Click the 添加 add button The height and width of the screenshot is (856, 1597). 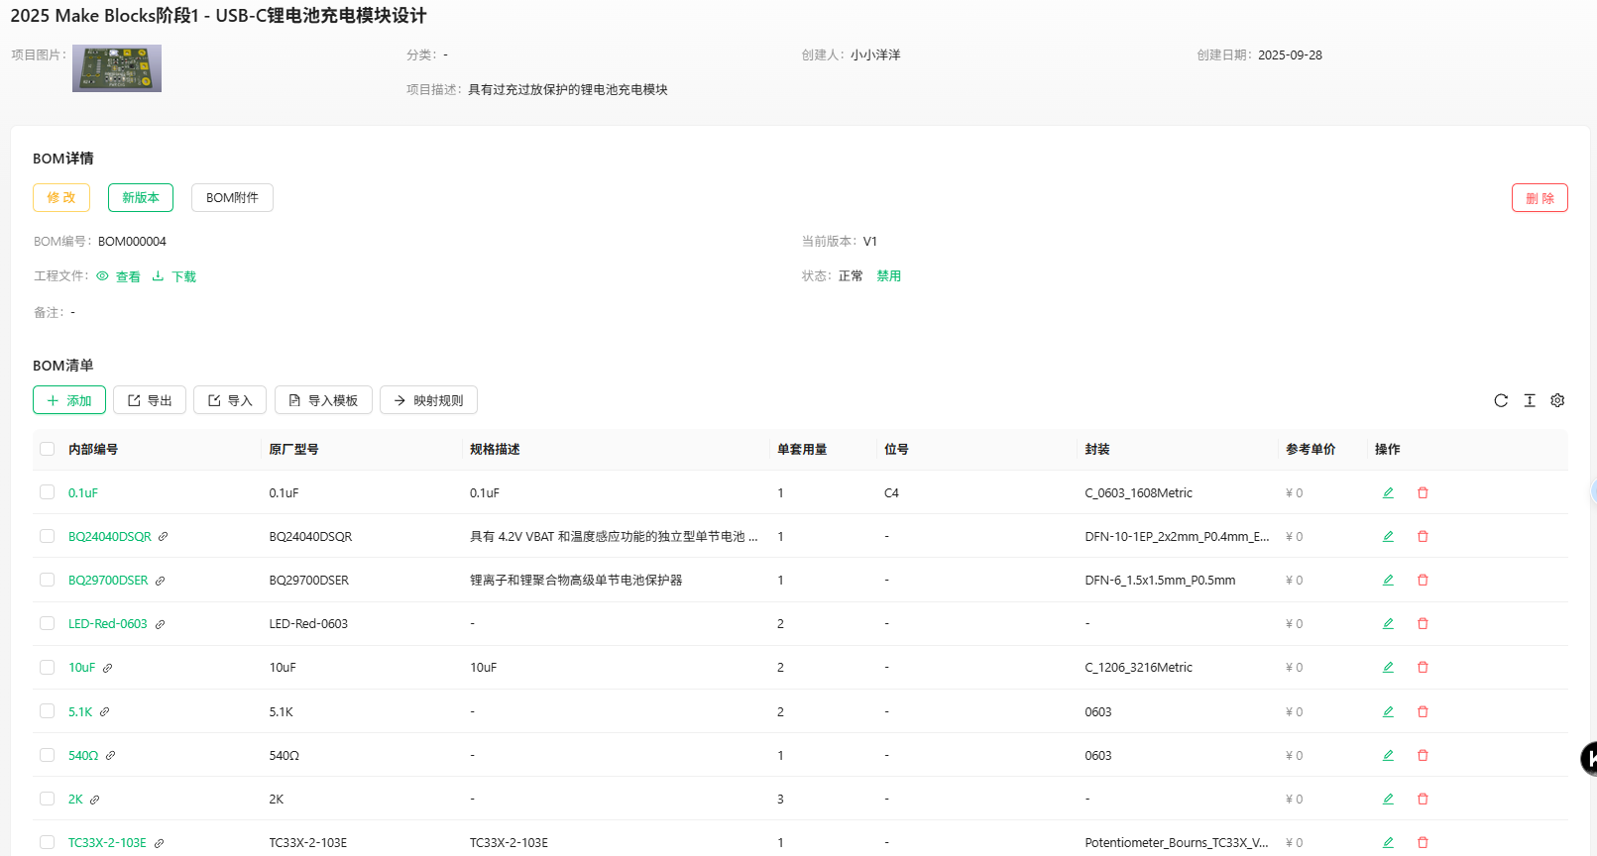point(69,400)
